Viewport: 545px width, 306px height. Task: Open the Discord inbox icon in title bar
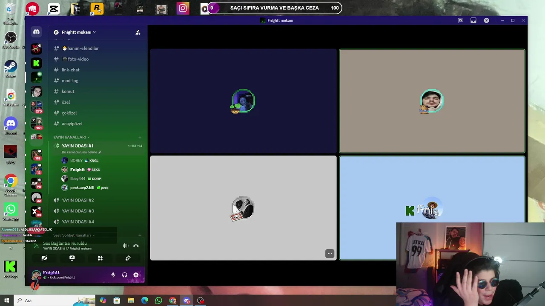pyautogui.click(x=473, y=20)
